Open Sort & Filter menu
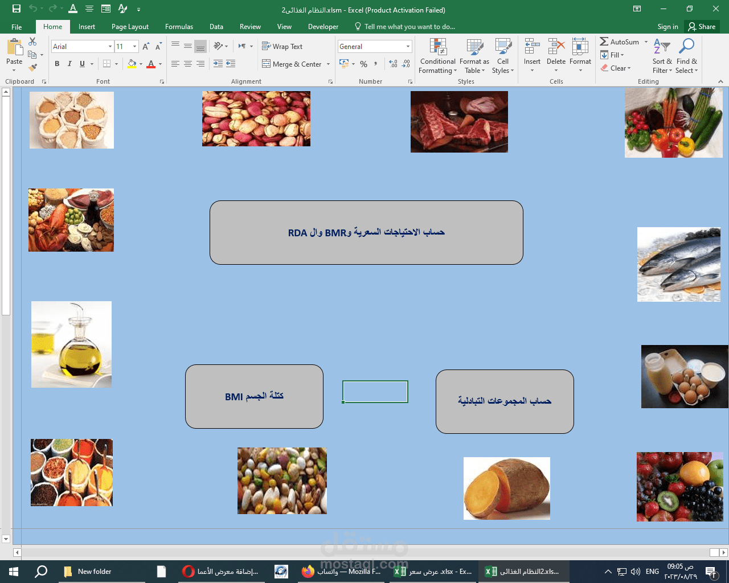The width and height of the screenshot is (729, 583). pos(662,56)
